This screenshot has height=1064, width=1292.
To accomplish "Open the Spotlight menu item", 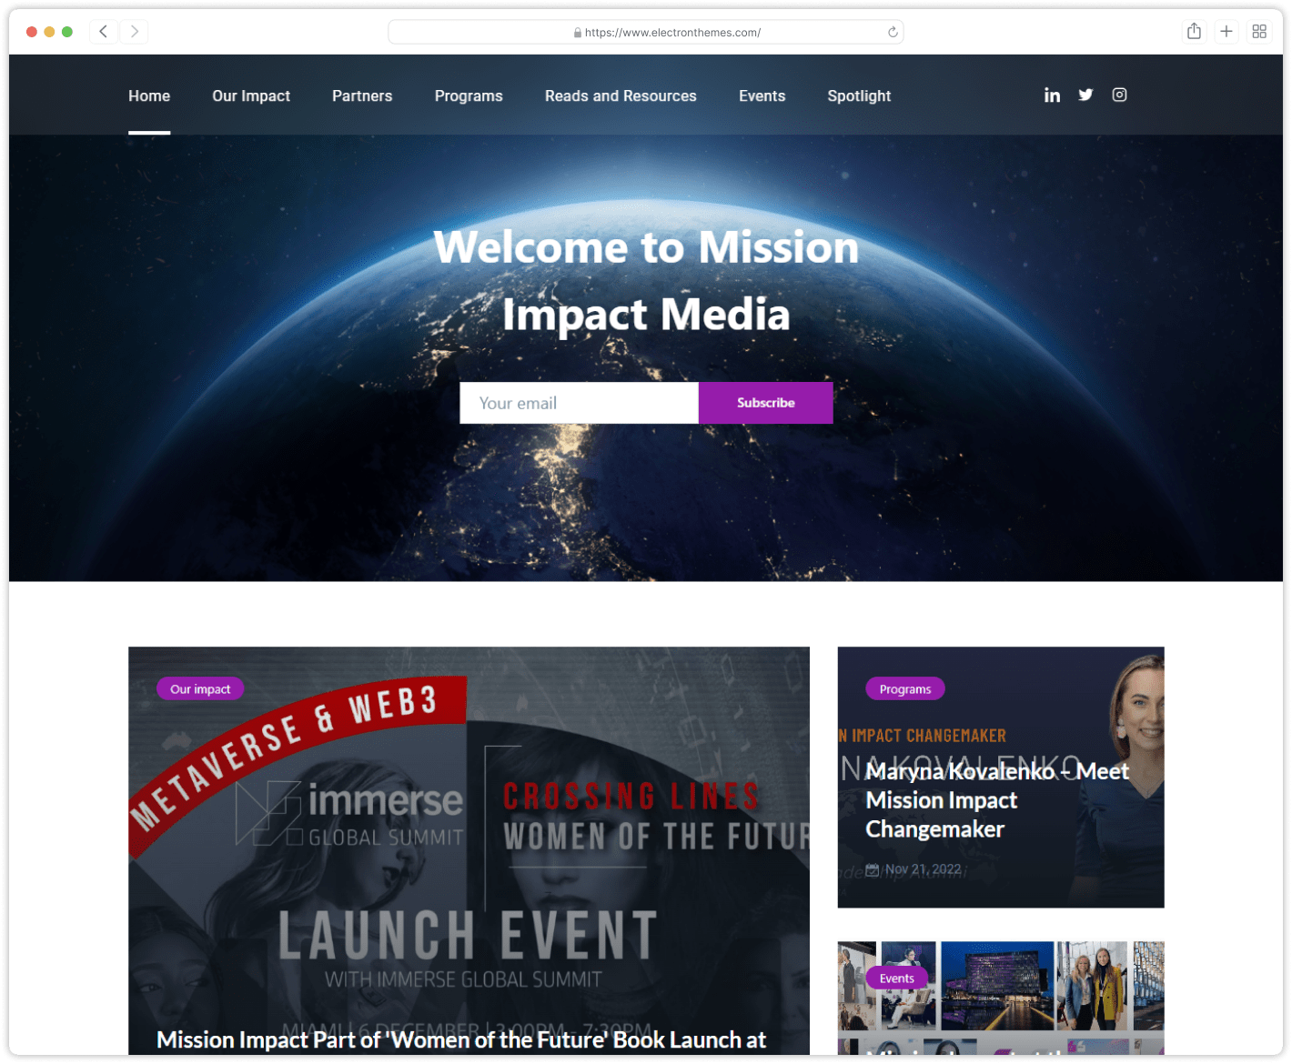I will 859,95.
